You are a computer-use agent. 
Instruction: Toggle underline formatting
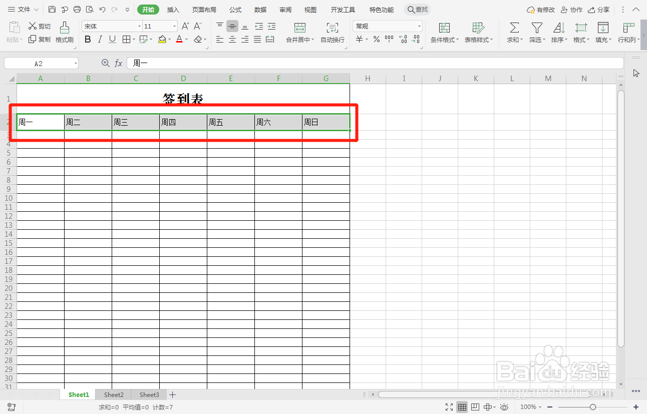[x=113, y=39]
